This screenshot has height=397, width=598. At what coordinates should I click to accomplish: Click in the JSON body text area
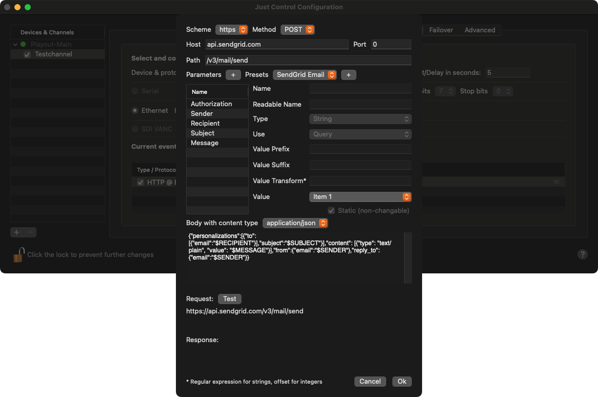295,258
